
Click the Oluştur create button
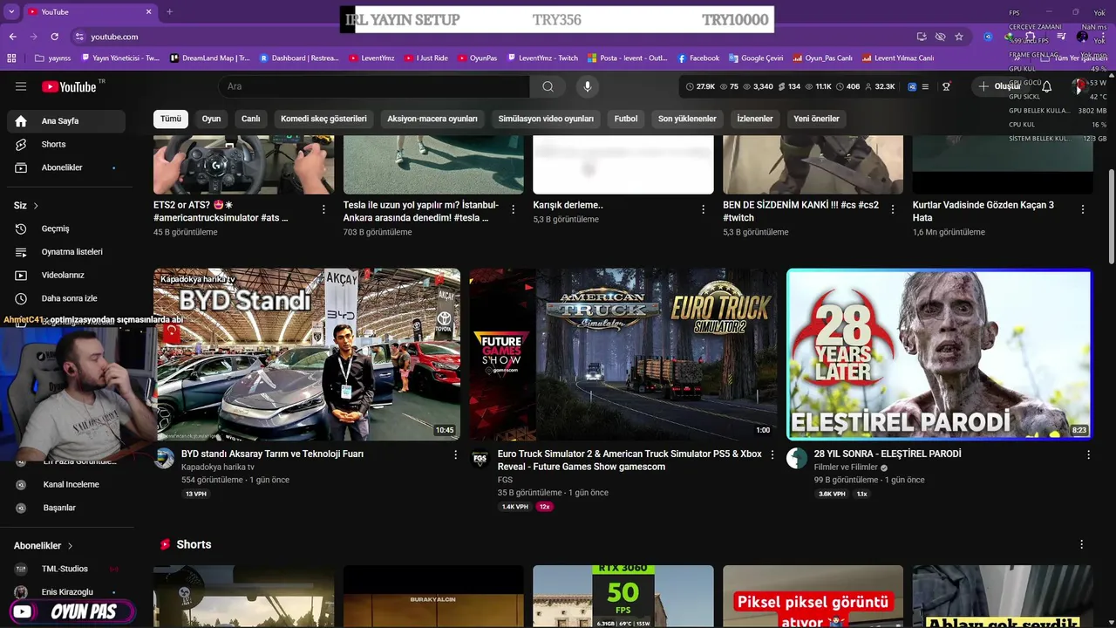[999, 86]
